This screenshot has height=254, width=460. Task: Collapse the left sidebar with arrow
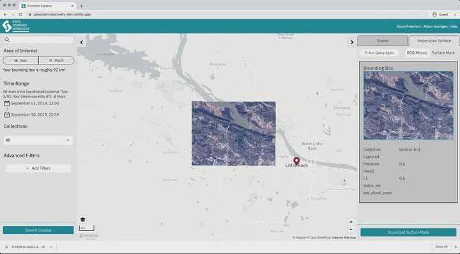click(x=82, y=42)
